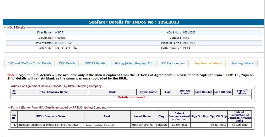Select the First Name value ANKIT
Viewport: 265px width, 137px height.
tap(59, 33)
